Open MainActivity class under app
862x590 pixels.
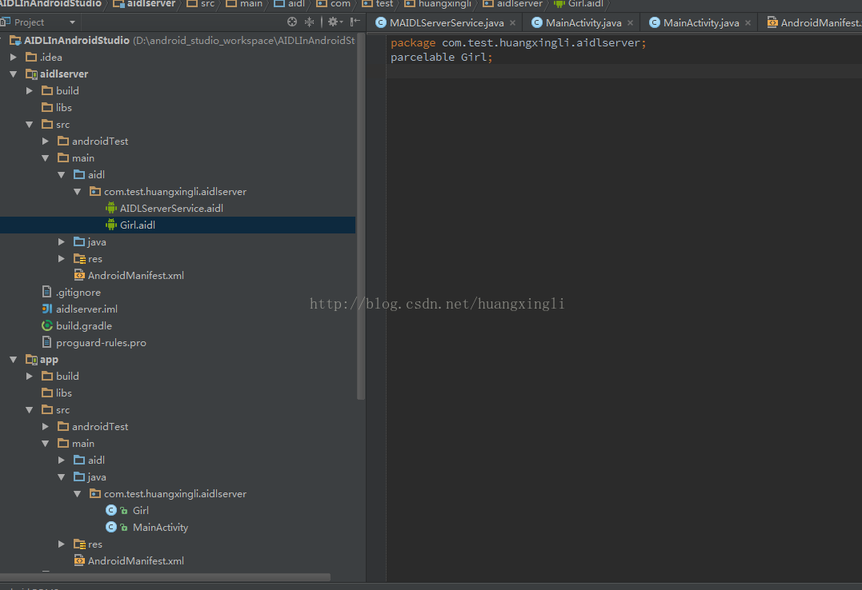coord(160,528)
